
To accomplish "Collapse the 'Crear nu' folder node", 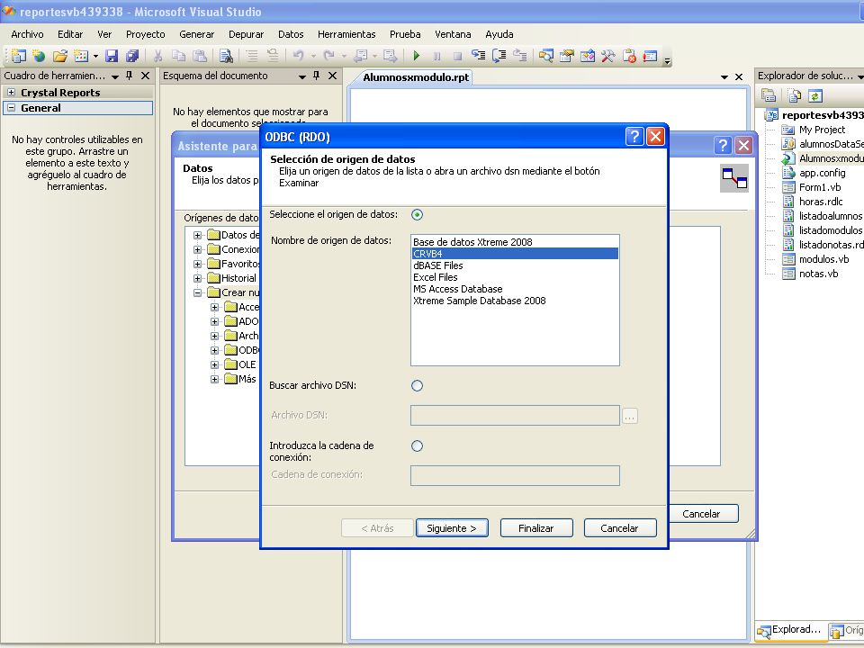I will 197,292.
